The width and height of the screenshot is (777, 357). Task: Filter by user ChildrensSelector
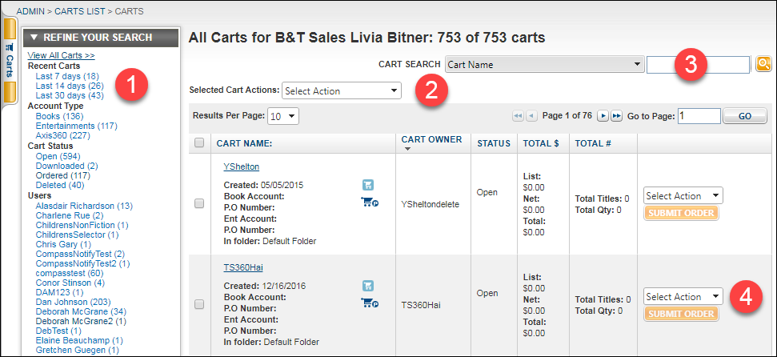click(x=78, y=235)
